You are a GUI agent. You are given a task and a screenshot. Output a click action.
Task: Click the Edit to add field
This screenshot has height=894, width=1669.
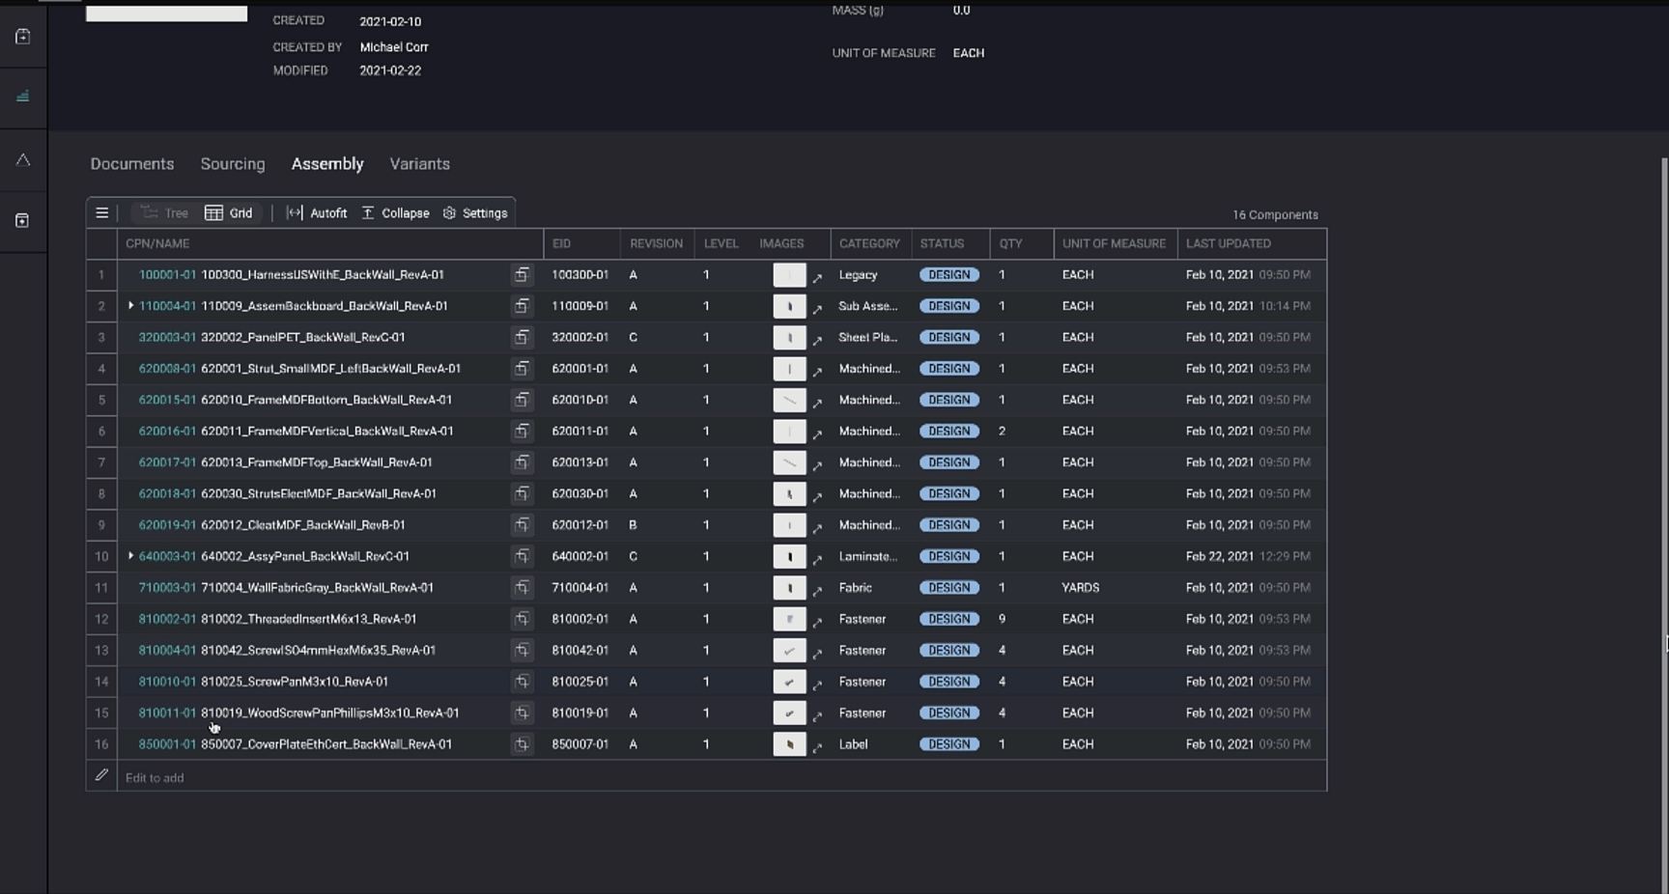coord(290,777)
